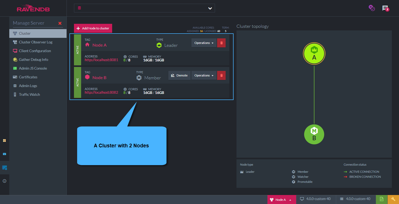Screen dimensions: 399x204
Task: Click the Manage Server icon in left rail
Action: [5, 167]
